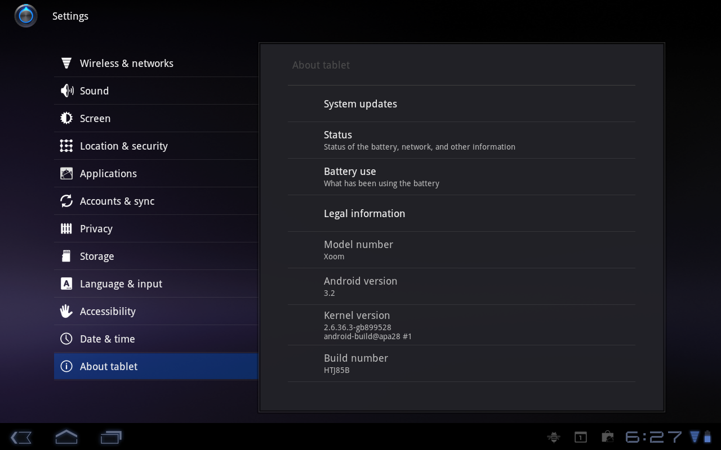Click the Sound speaker icon
The image size is (721, 450).
click(x=66, y=91)
